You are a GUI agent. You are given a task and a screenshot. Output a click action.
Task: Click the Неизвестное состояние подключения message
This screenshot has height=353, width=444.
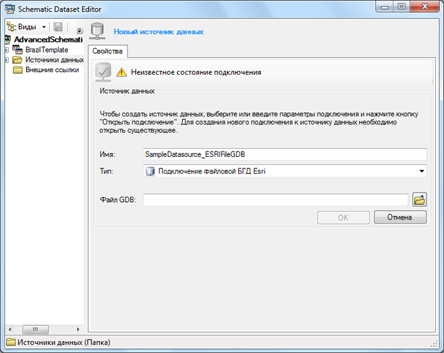(196, 72)
